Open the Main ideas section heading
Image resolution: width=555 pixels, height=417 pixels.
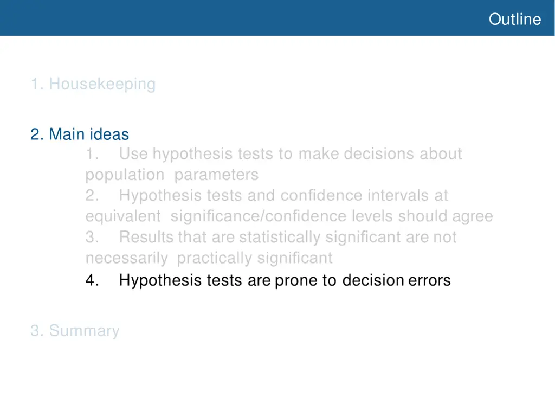80,134
